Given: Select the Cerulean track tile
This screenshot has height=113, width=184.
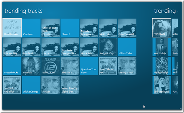Looking at the screenshot, I should click(31, 28).
